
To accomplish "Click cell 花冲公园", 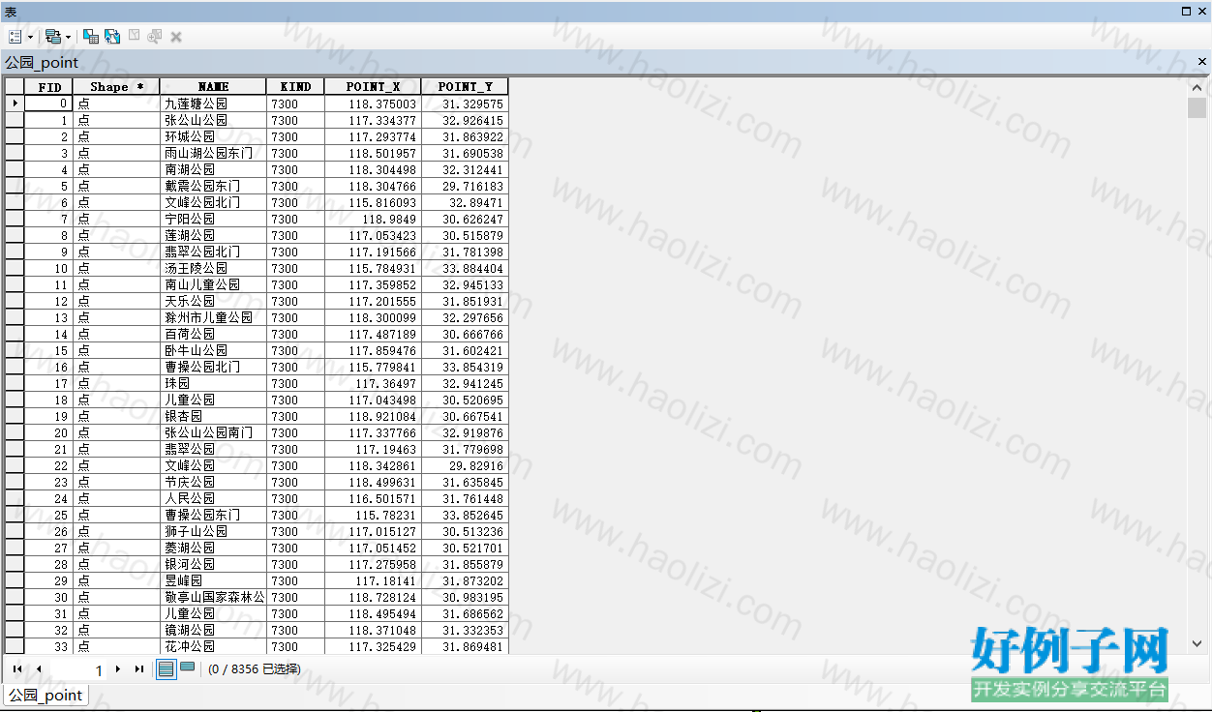I will point(213,646).
